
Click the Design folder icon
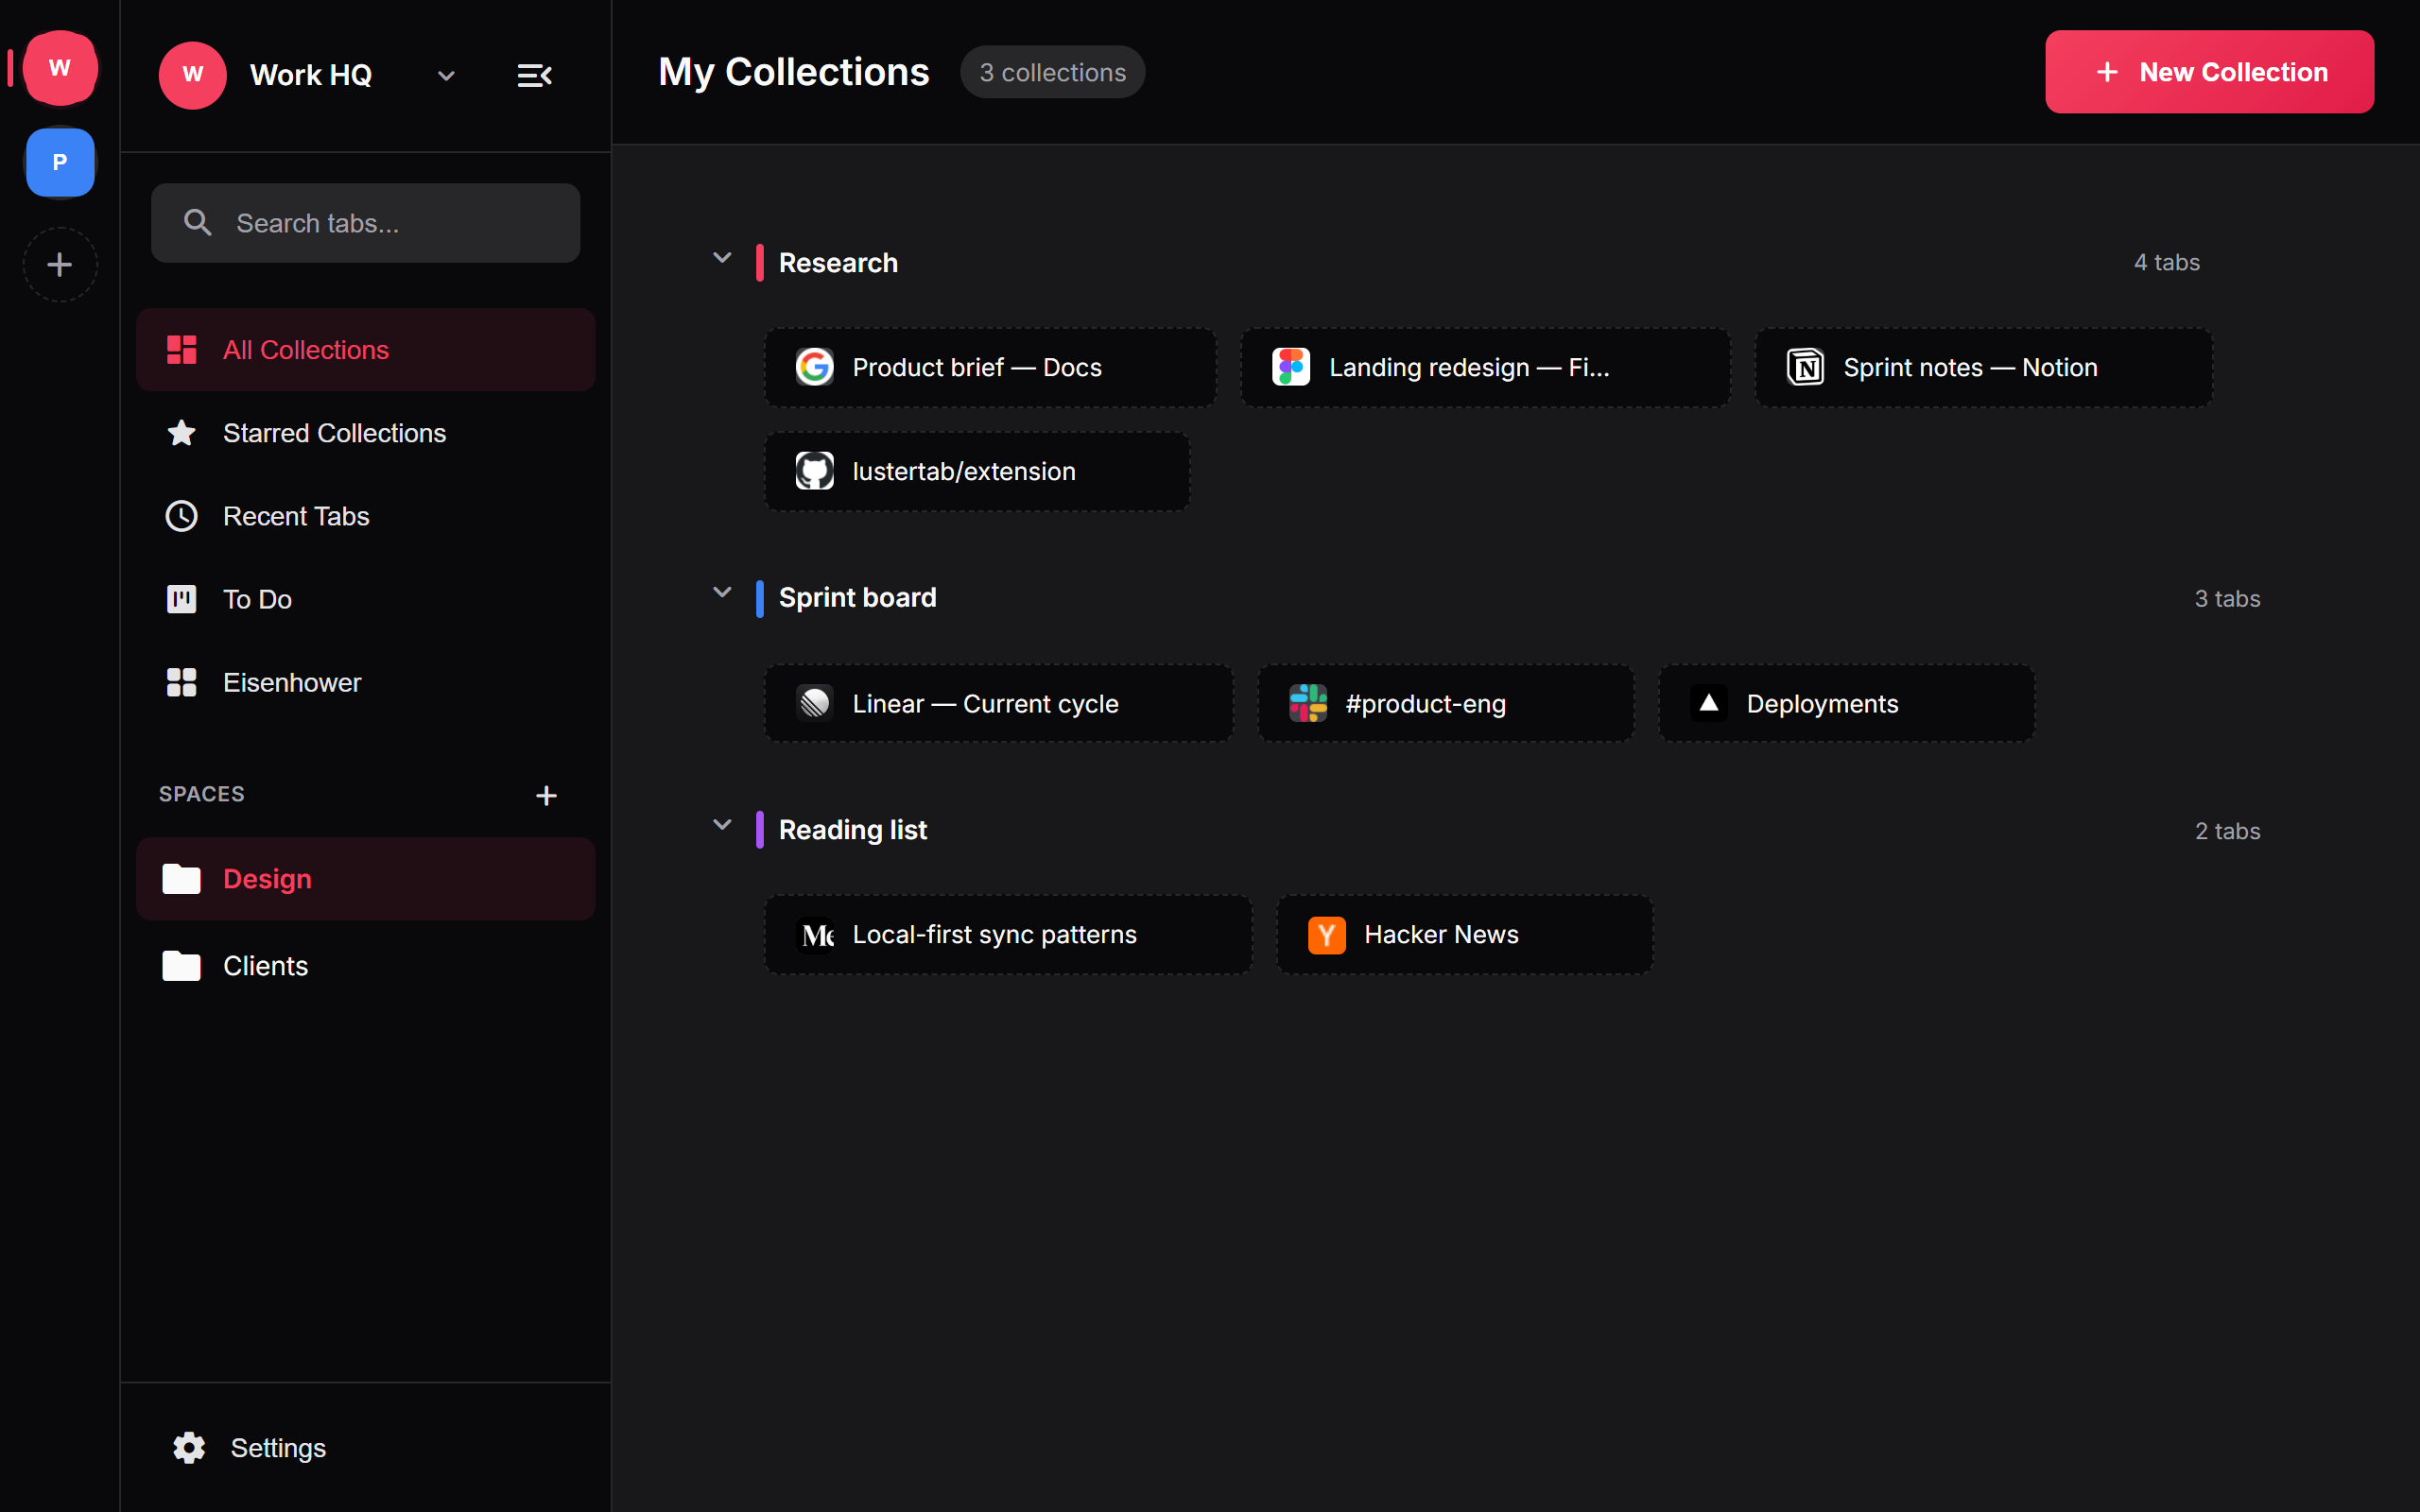click(x=181, y=879)
